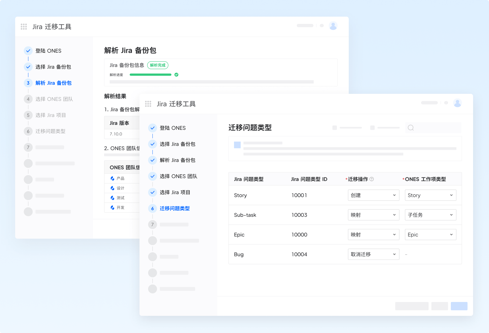The width and height of the screenshot is (489, 333).
Task: Open 迁移操作 dropdown for Story row
Action: pos(374,195)
